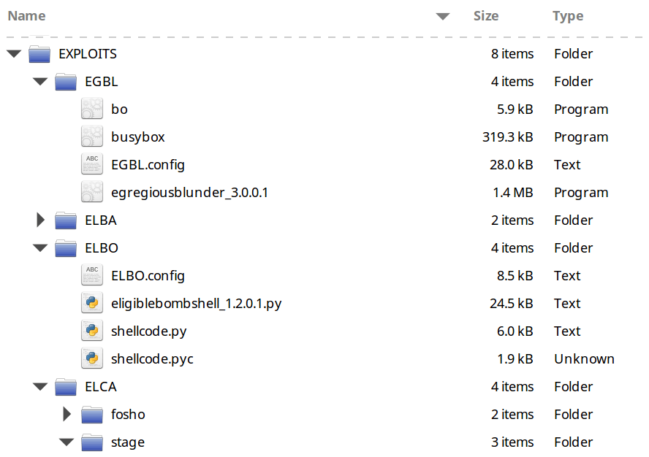
Task: Sort by the Type column header
Action: (x=568, y=16)
